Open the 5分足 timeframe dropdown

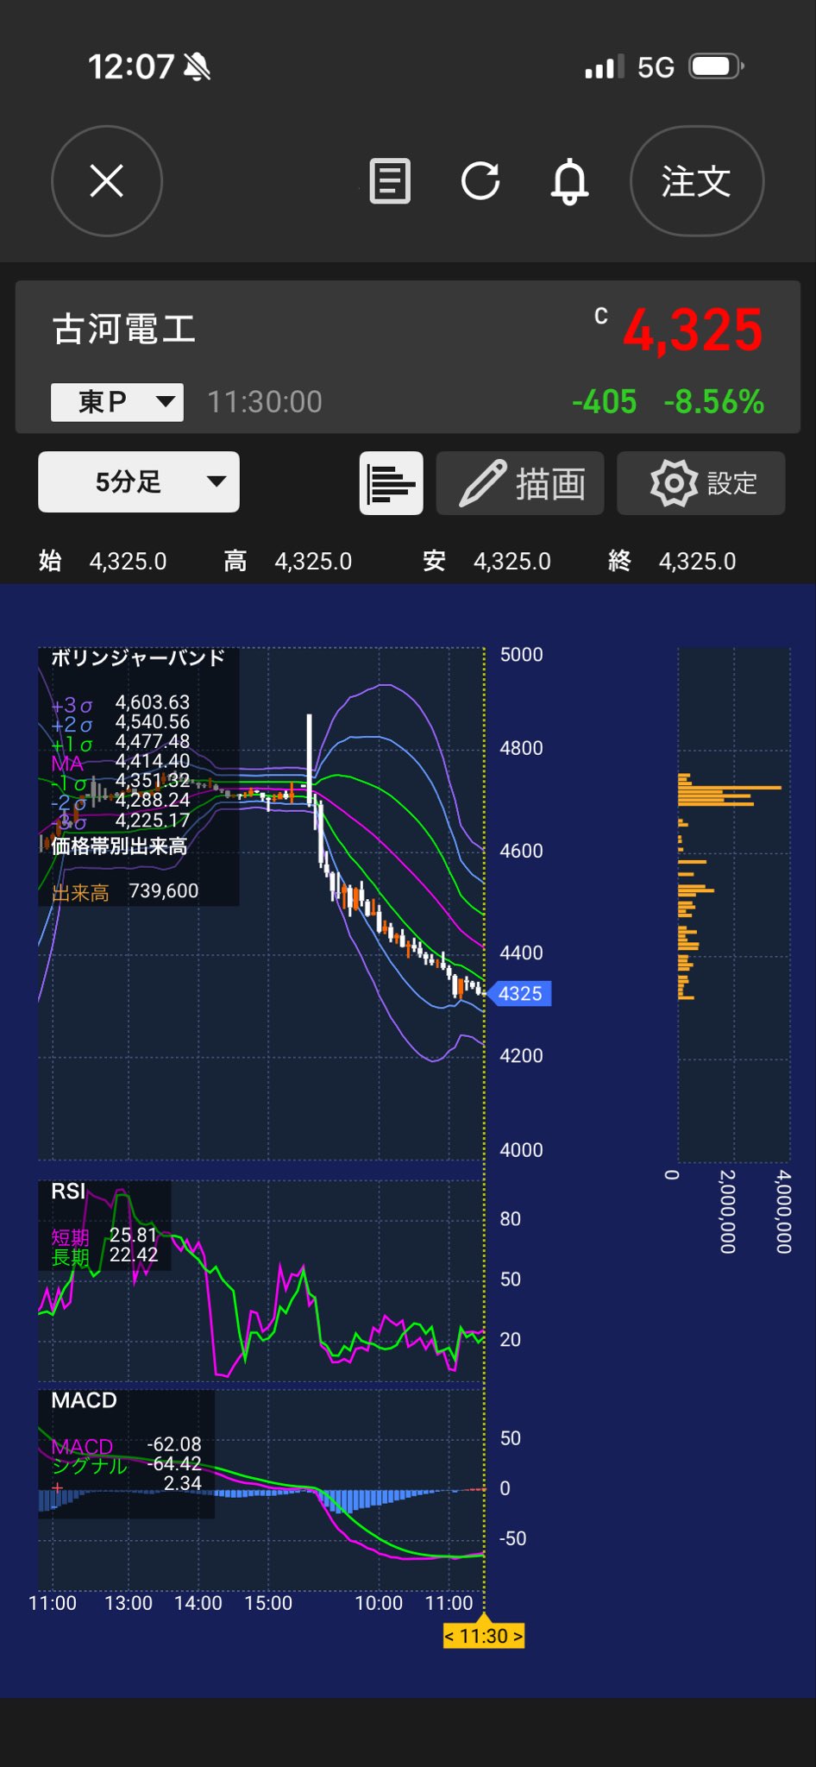click(x=139, y=482)
